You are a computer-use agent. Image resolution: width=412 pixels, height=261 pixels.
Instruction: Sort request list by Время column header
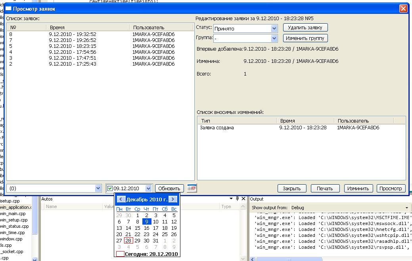coord(88,27)
